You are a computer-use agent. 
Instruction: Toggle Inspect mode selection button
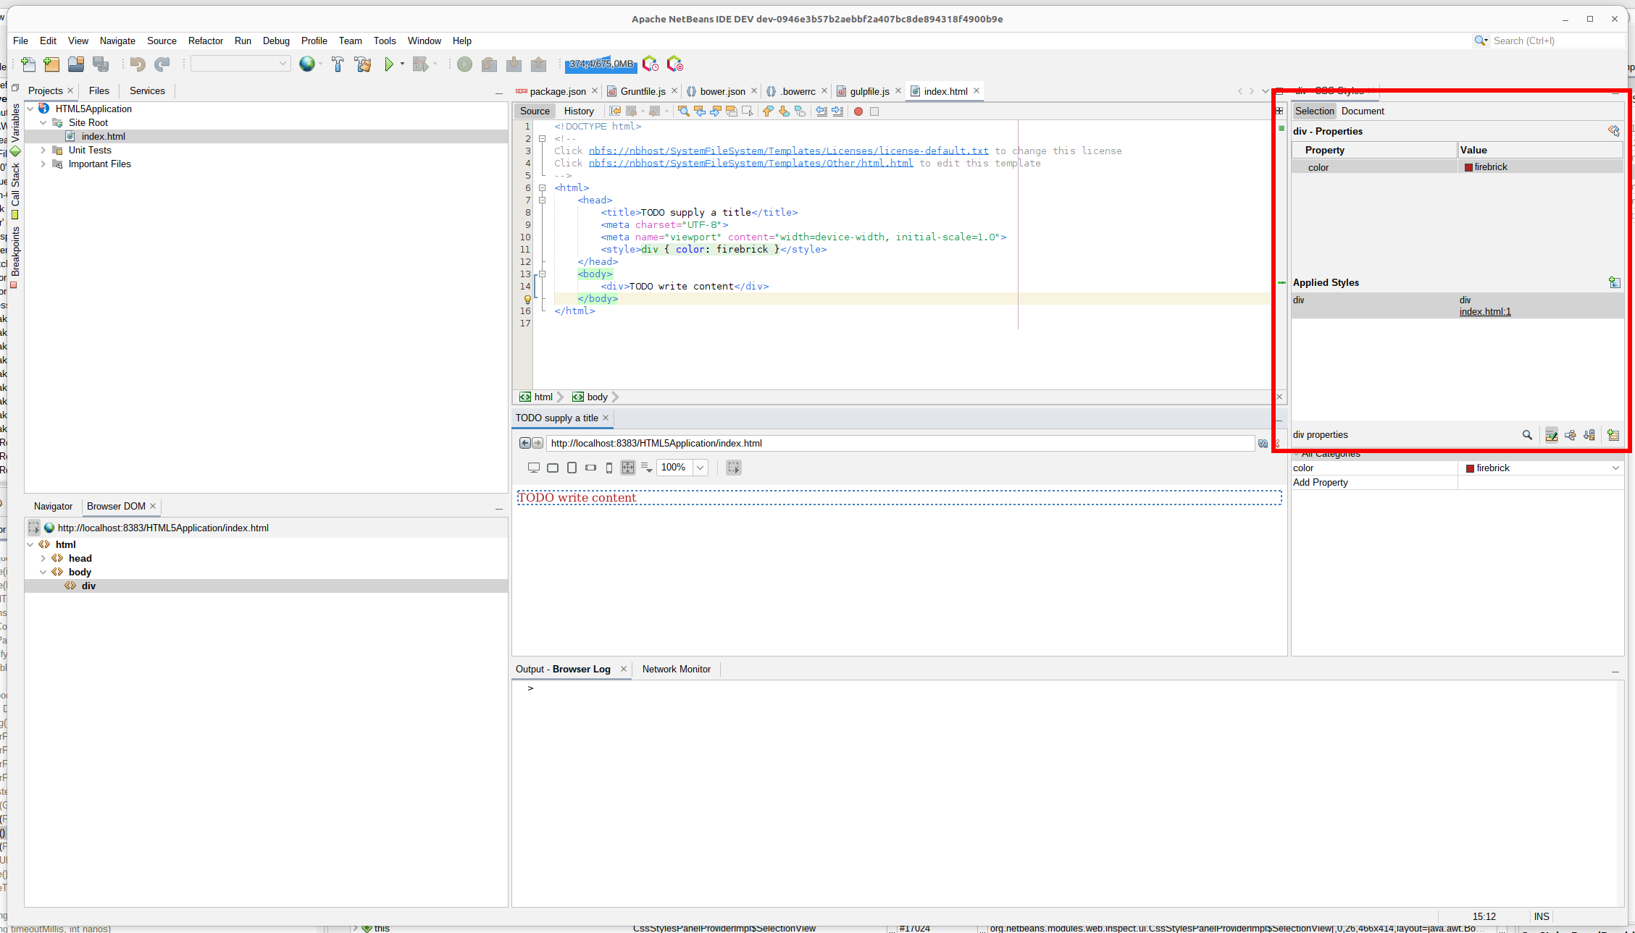tap(733, 468)
